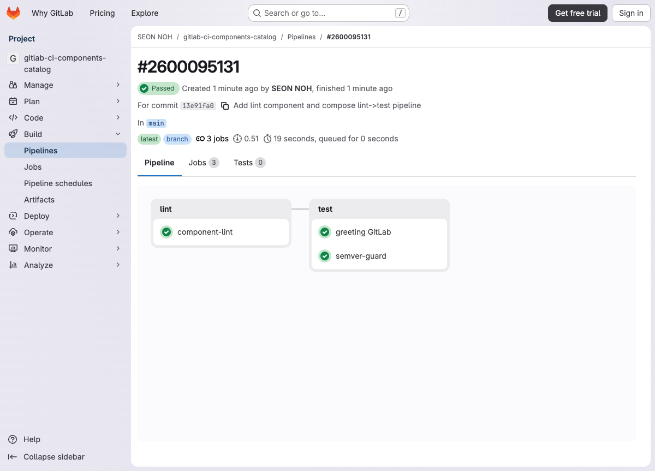Click the Passed status badge
This screenshot has height=471, width=655.
point(158,88)
